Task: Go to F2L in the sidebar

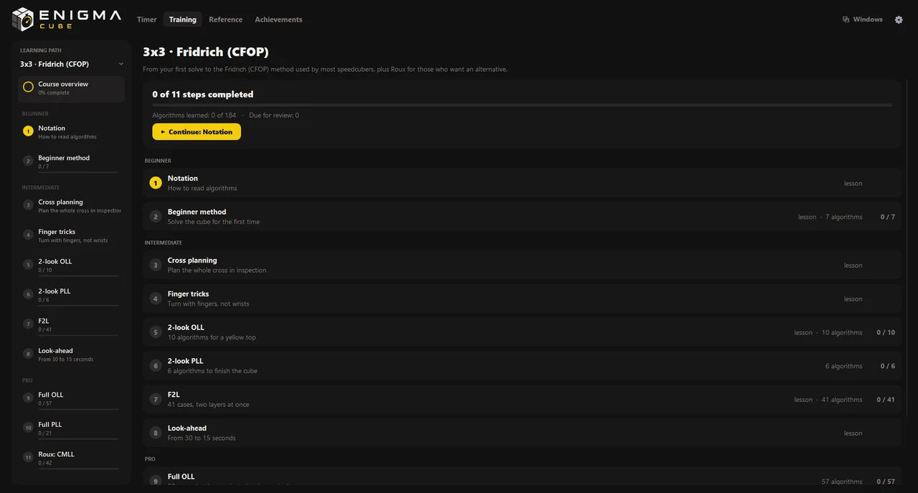Action: click(x=72, y=325)
